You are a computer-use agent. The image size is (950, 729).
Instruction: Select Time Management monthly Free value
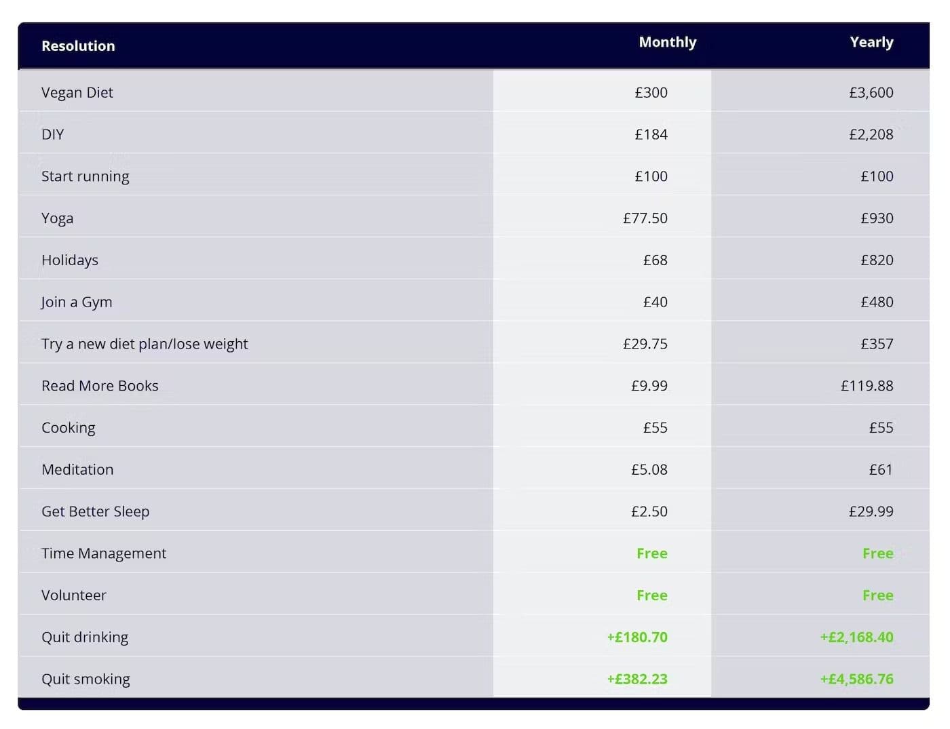[651, 553]
